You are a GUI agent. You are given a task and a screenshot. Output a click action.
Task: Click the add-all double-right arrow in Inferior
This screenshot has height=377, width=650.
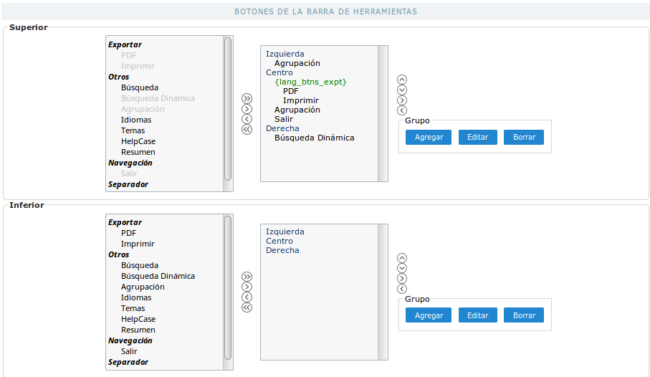point(247,277)
